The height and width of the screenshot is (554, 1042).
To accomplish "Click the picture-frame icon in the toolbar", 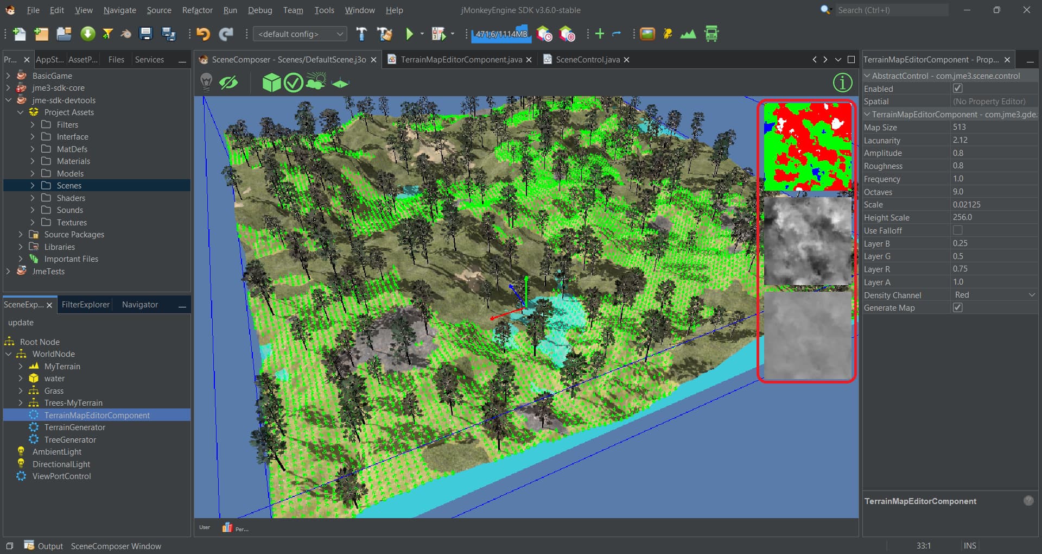I will [x=647, y=34].
